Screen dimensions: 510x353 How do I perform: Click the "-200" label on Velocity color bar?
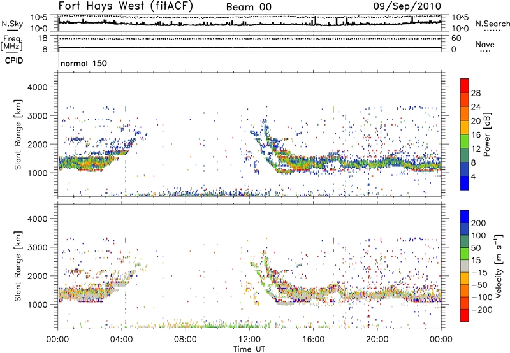[482, 310]
